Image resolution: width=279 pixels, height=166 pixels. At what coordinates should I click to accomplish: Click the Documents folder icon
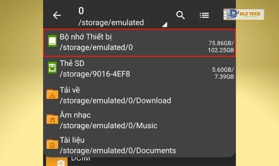click(x=52, y=145)
